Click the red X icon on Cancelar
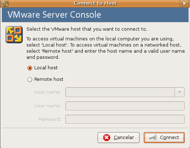This screenshot has width=190, height=148. 107,138
